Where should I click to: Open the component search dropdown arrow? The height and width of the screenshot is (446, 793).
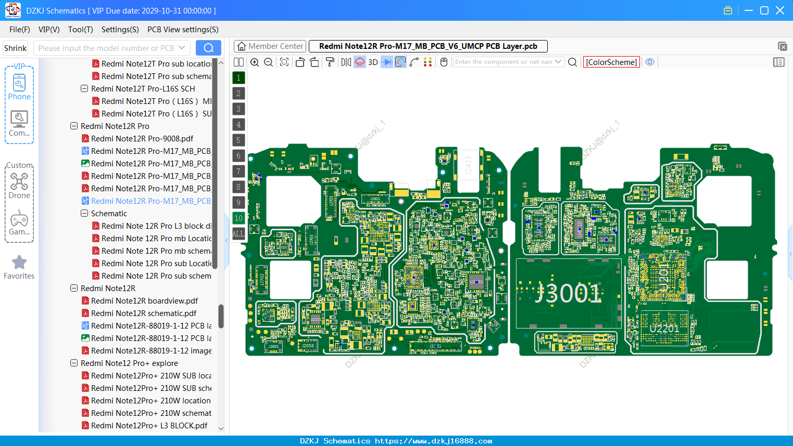[x=559, y=62]
